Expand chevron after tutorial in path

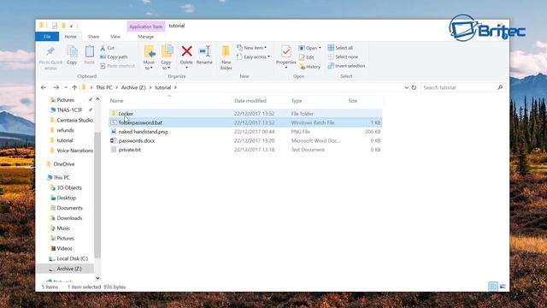pos(175,87)
